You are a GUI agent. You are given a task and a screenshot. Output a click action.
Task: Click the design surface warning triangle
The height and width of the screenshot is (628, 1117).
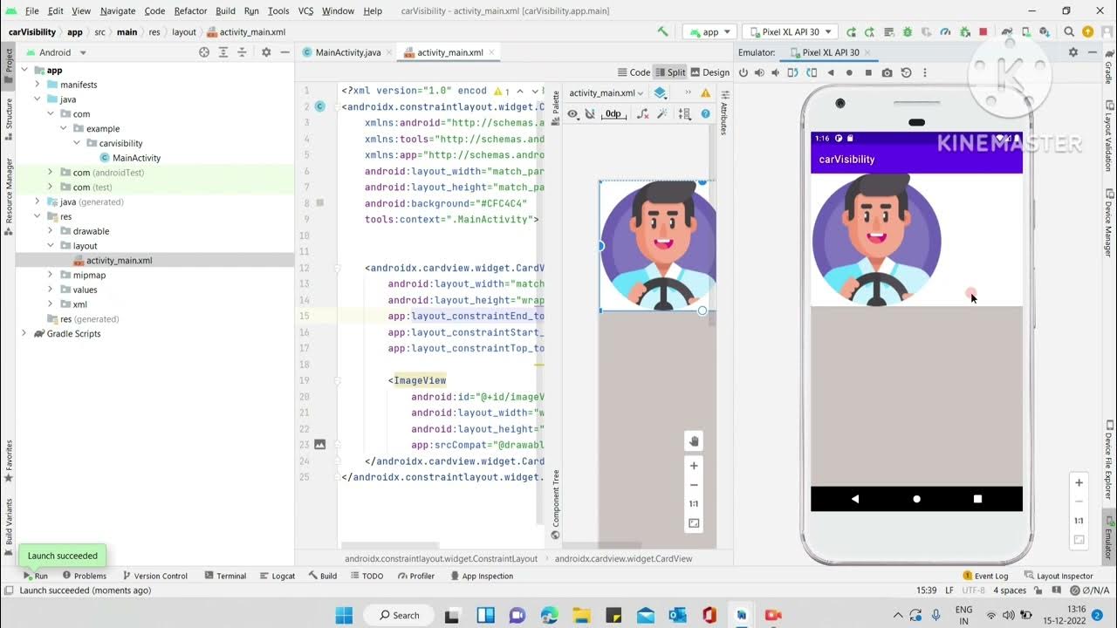(x=705, y=93)
